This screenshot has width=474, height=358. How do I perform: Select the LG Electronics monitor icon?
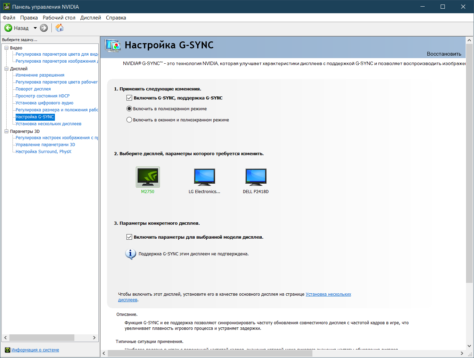204,177
